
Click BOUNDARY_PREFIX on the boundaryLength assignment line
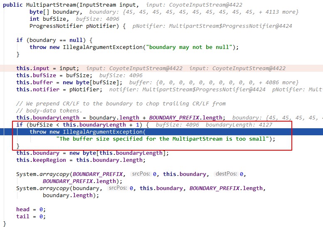coord(174,117)
